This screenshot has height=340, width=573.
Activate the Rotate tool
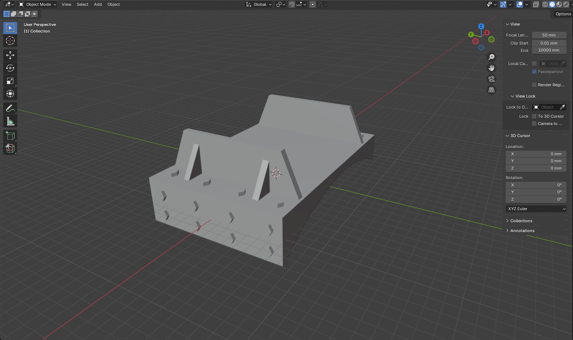click(10, 68)
